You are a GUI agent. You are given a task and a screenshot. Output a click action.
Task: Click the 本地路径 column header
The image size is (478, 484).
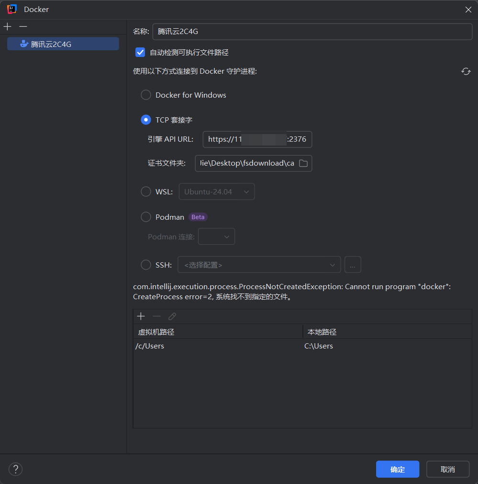[387, 332]
